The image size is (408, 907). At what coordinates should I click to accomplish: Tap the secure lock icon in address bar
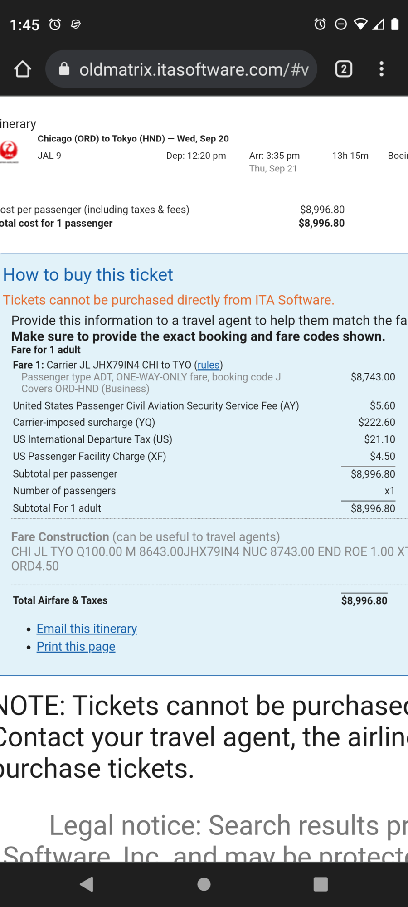click(x=64, y=69)
